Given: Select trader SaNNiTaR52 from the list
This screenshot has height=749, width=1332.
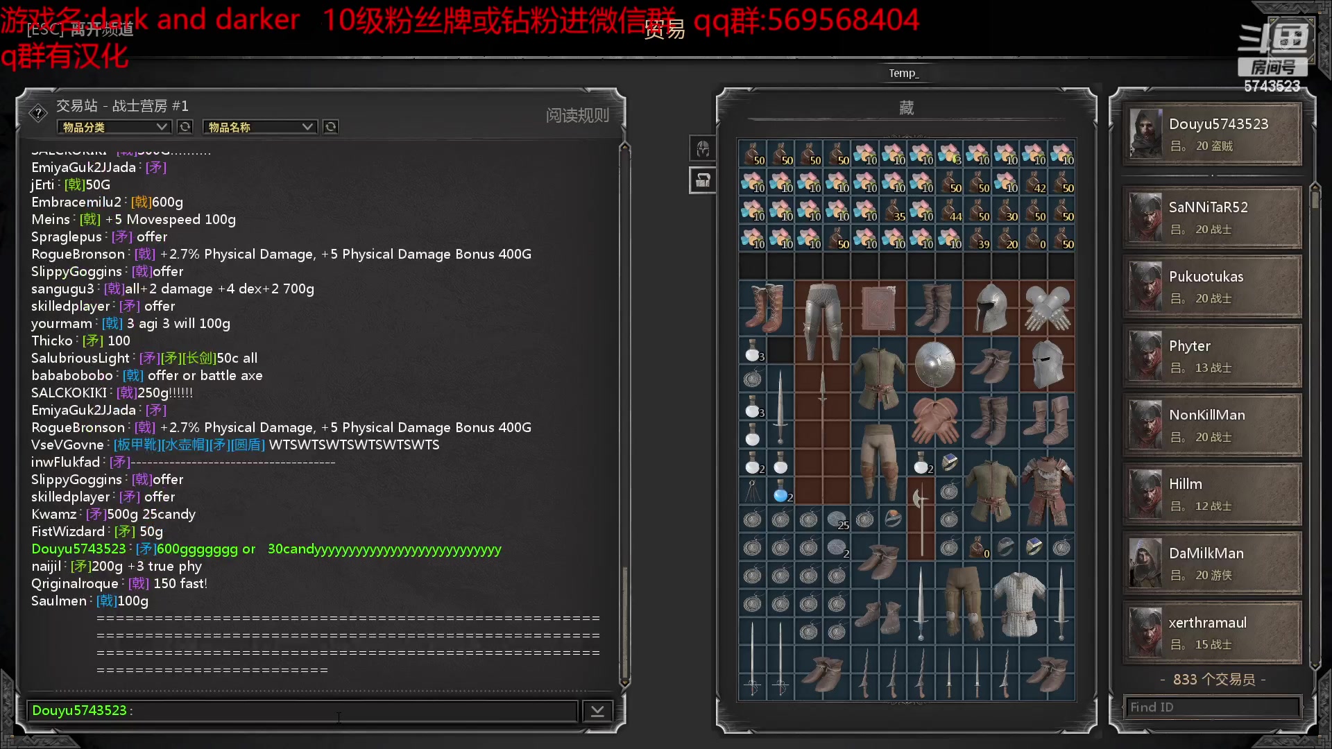Looking at the screenshot, I should [x=1212, y=217].
